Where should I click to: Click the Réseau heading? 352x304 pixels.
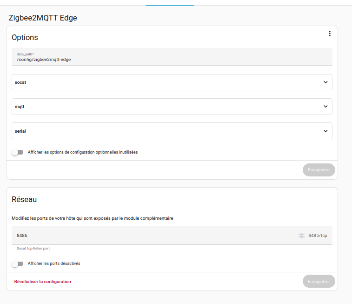coord(24,200)
